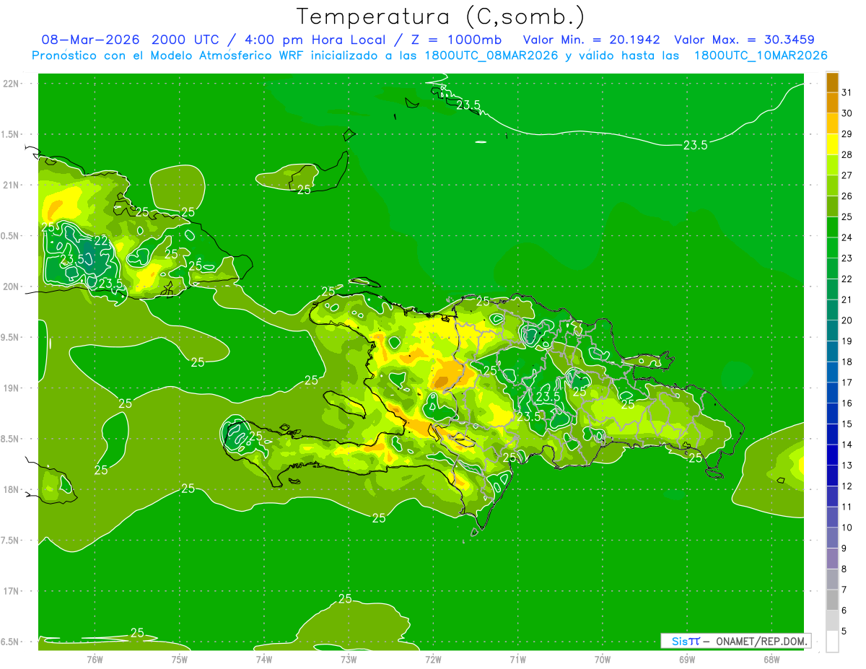Screen dimensions: 866x669
Task: Click the '6.5N' latitude axis label
Action: click(x=11, y=642)
